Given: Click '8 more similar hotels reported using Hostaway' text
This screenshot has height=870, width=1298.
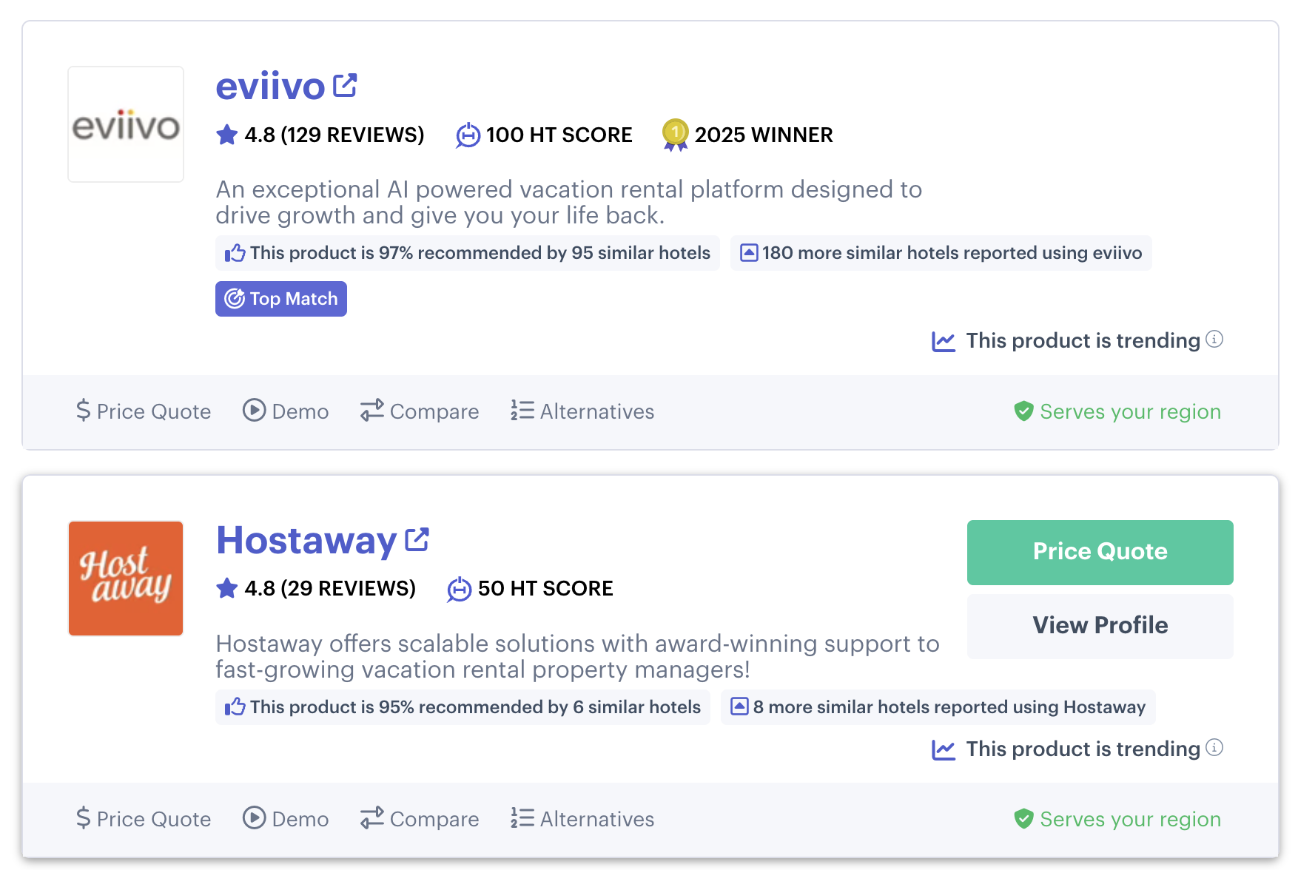Looking at the screenshot, I should point(949,707).
